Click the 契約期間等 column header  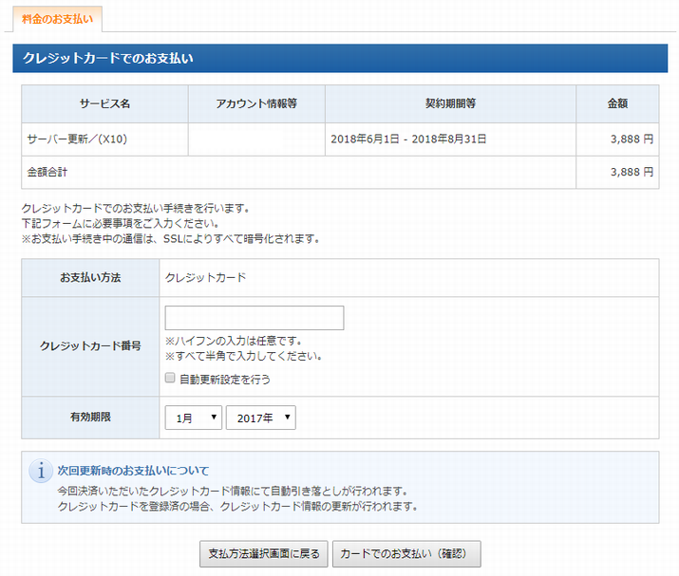coord(450,103)
